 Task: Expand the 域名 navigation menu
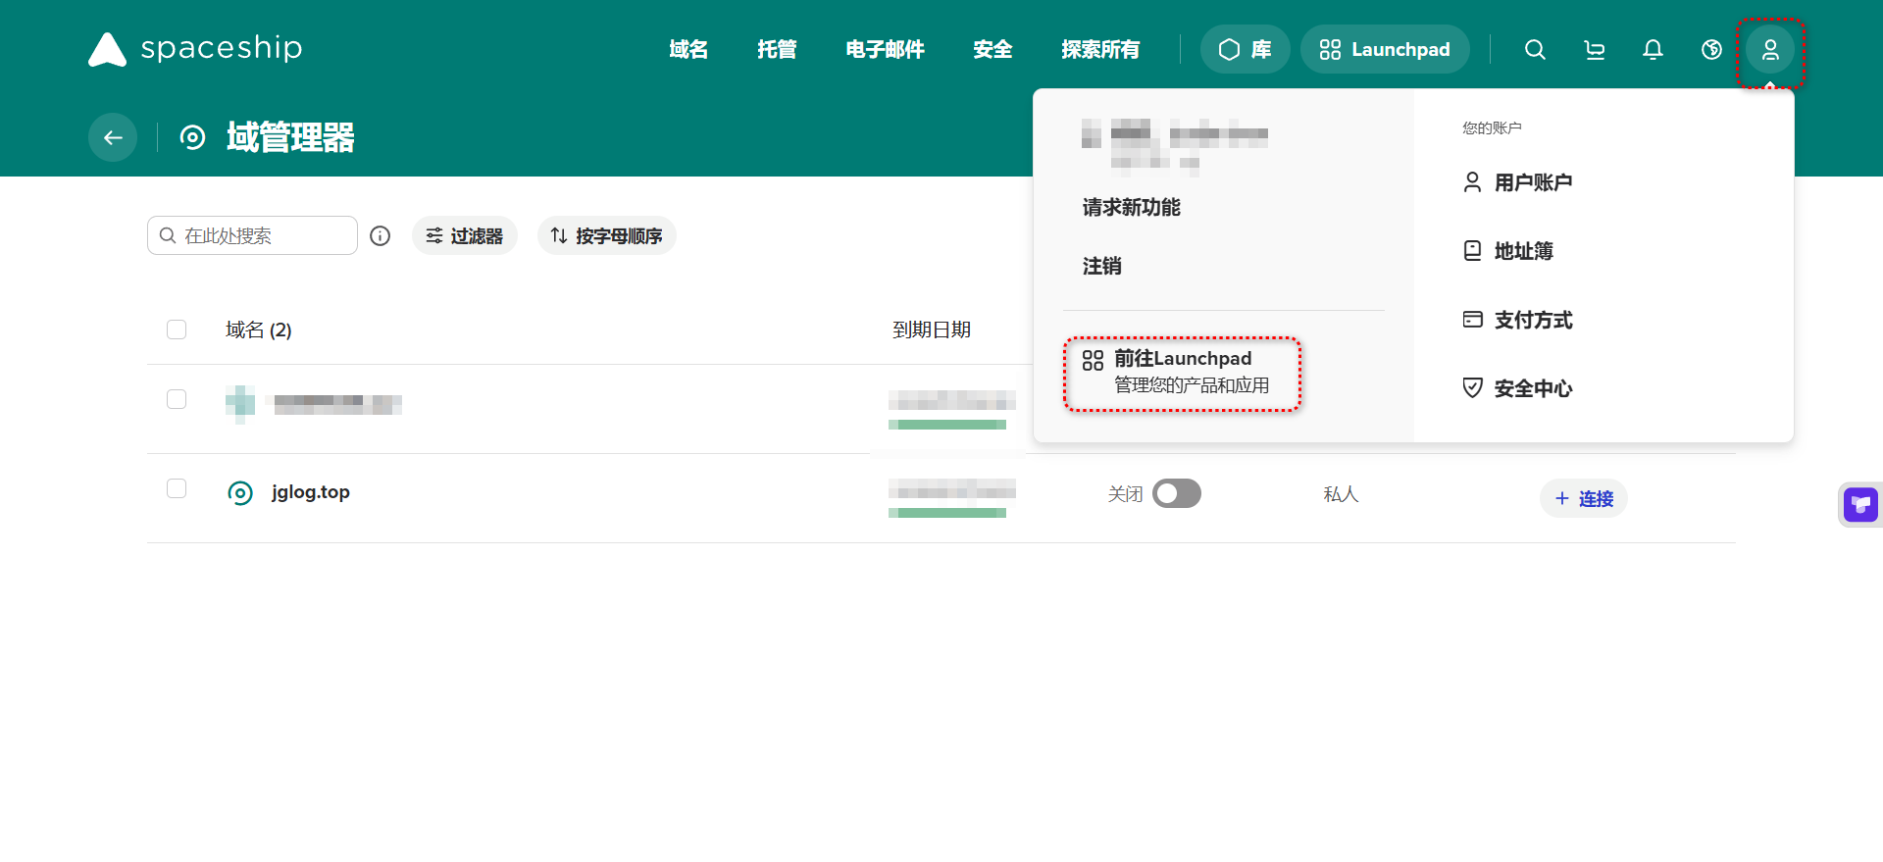[688, 50]
